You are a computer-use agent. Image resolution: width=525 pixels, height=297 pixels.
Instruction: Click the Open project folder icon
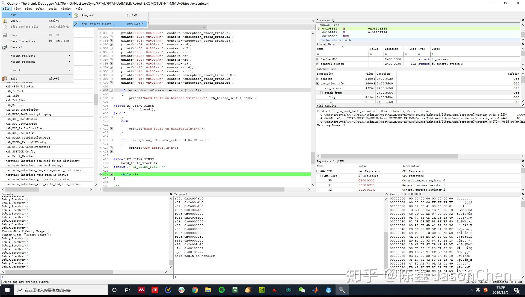click(5, 21)
